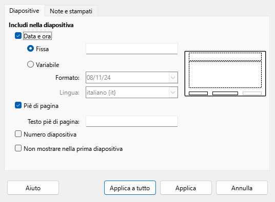Click the slide layout preview thumbnail
The image size is (275, 202).
(225, 74)
